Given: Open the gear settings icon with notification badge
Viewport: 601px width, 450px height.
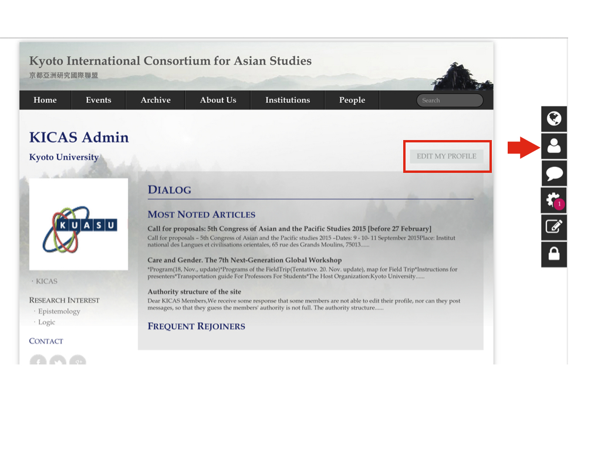Looking at the screenshot, I should point(554,200).
